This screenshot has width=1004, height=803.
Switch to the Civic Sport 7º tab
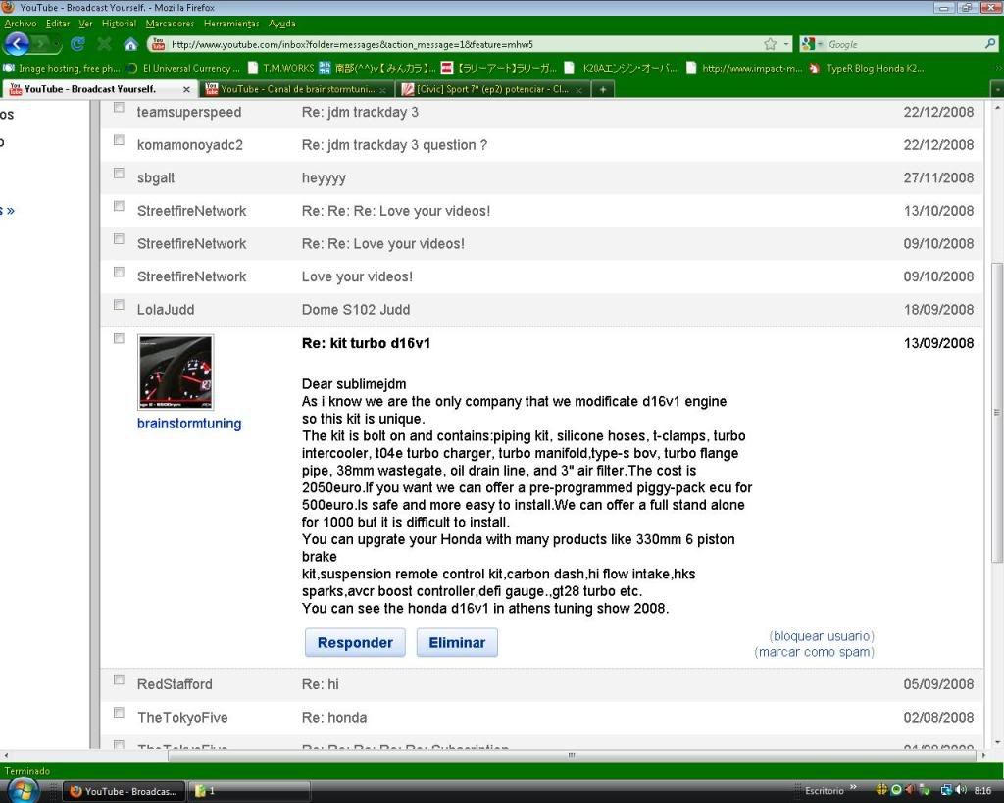(x=491, y=89)
